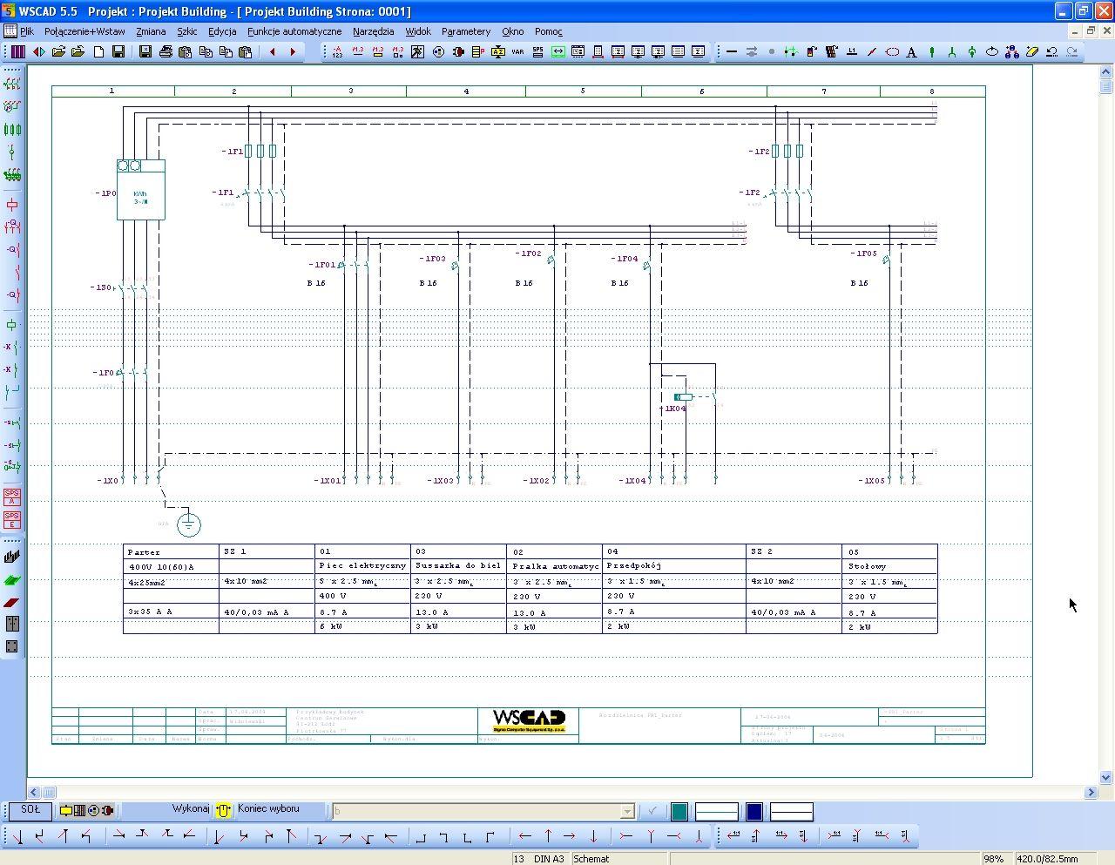
Task: Click the red parallelogram icon in left sidebar
Action: tap(12, 602)
